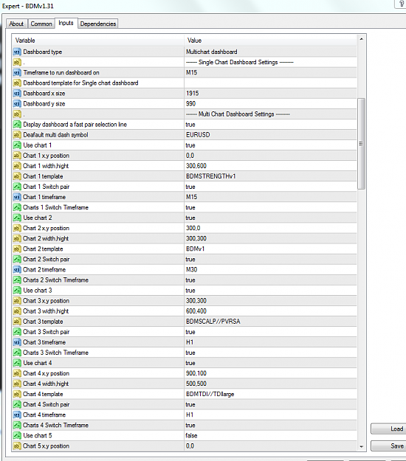Select the Chart 5 x,y position row label
The image size is (406, 461).
[x=47, y=446]
